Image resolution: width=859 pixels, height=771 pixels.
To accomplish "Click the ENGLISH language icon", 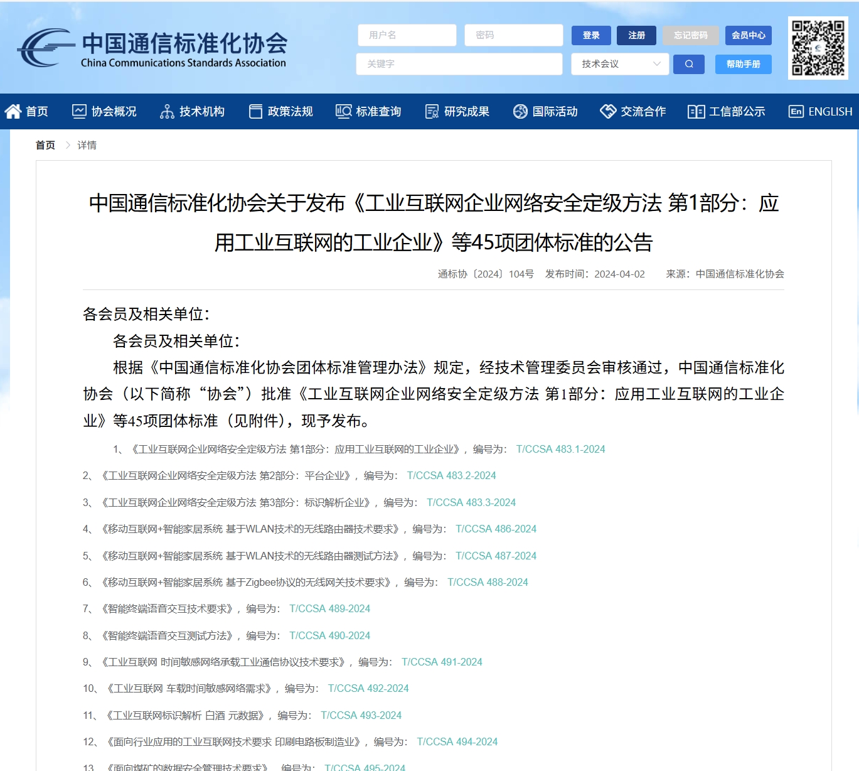I will 796,111.
